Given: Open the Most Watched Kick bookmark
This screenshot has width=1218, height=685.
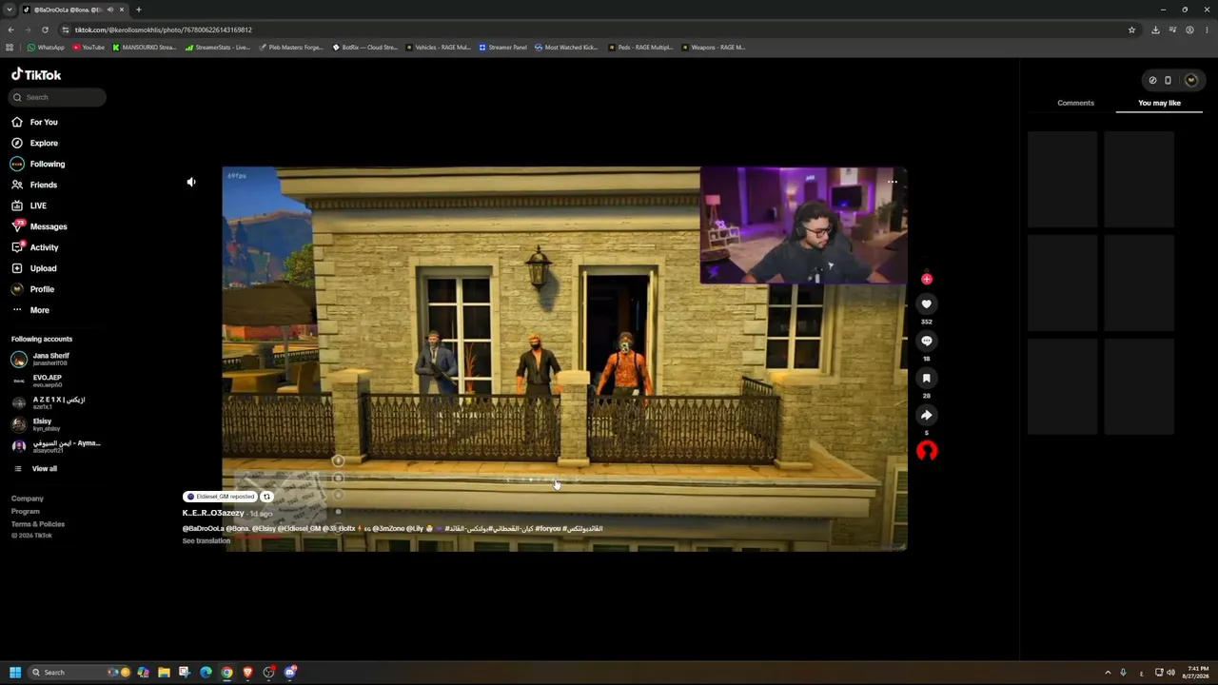Looking at the screenshot, I should (566, 48).
